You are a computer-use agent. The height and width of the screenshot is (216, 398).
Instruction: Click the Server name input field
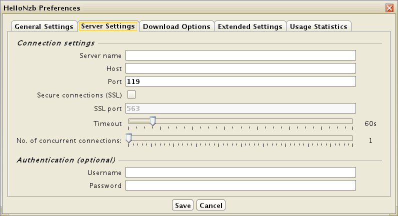tap(240, 55)
